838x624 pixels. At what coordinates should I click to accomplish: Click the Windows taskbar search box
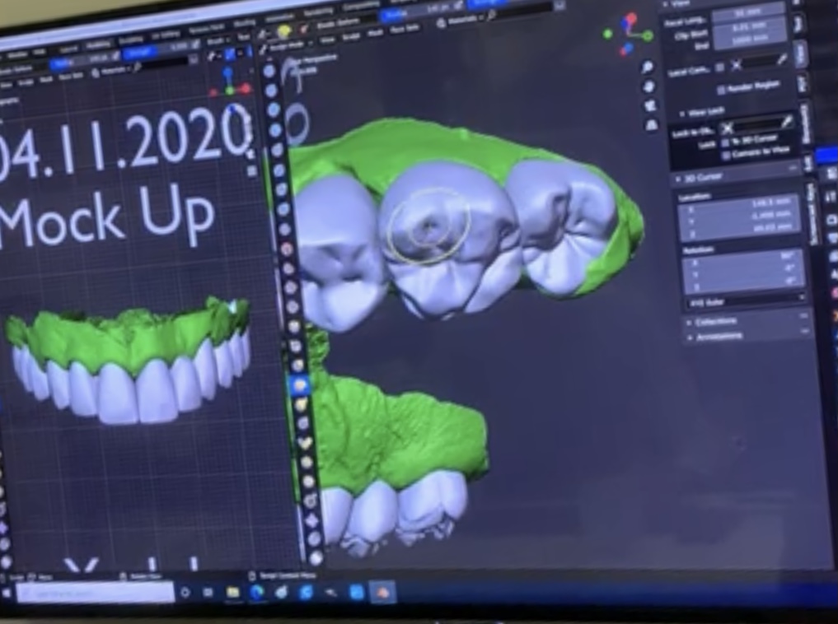95,593
